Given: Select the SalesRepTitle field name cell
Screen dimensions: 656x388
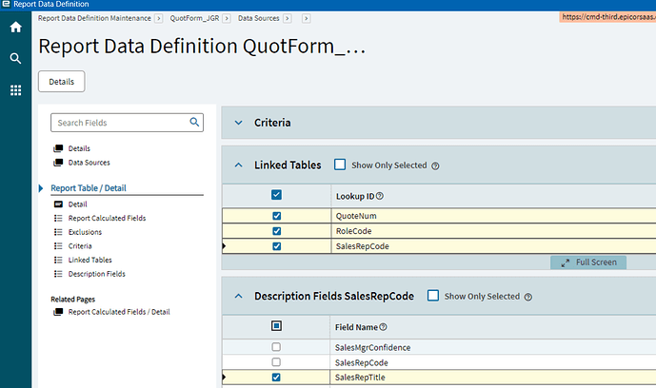Looking at the screenshot, I should tap(493, 378).
